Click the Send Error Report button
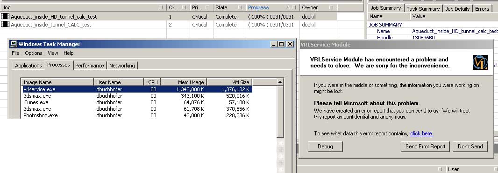Screen dimensions: 498x173 pos(425,146)
